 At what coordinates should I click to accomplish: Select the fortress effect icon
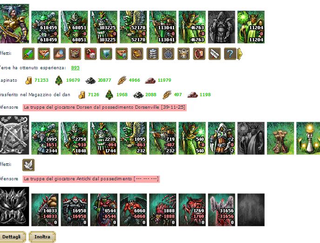pos(75,53)
